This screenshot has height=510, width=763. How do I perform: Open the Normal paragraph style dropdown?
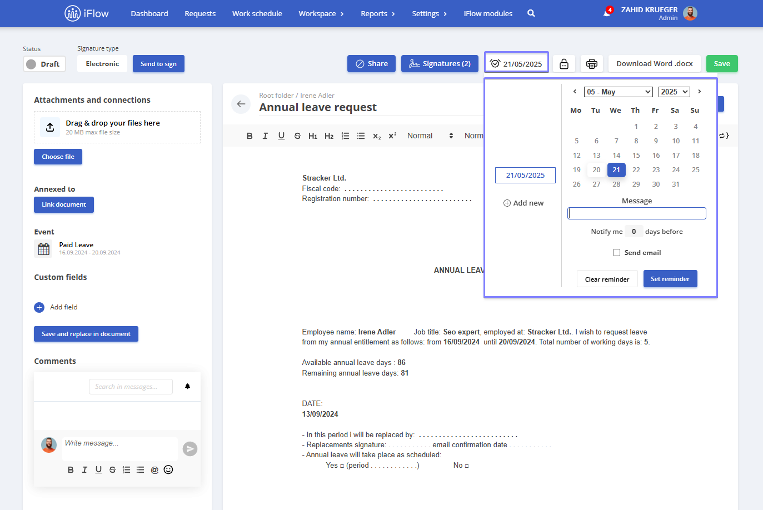click(x=430, y=136)
